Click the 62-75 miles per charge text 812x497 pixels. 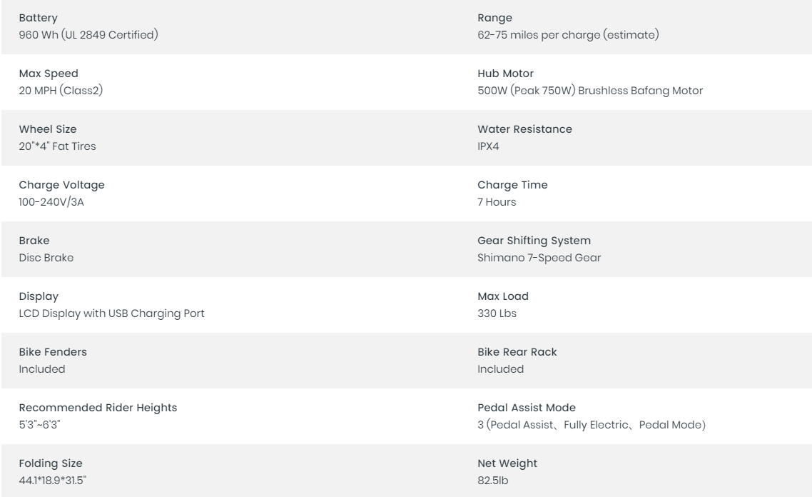pos(568,35)
